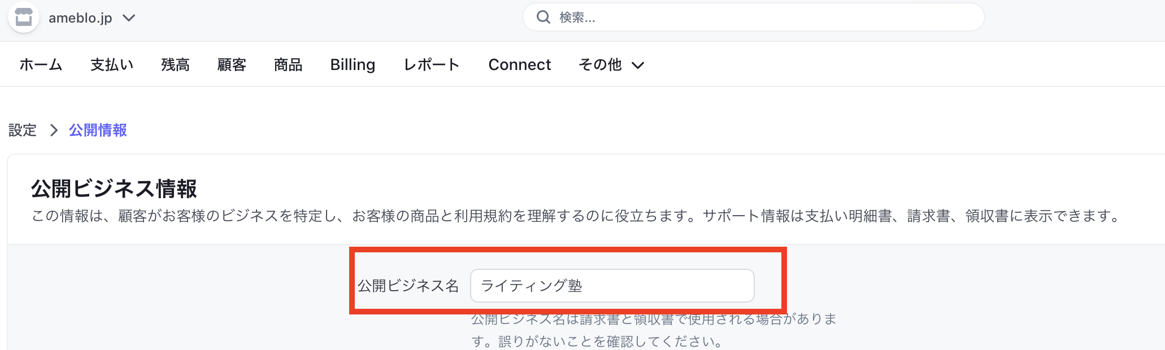Image resolution: width=1165 pixels, height=350 pixels.
Task: Open the 支払い payments tab
Action: 112,65
